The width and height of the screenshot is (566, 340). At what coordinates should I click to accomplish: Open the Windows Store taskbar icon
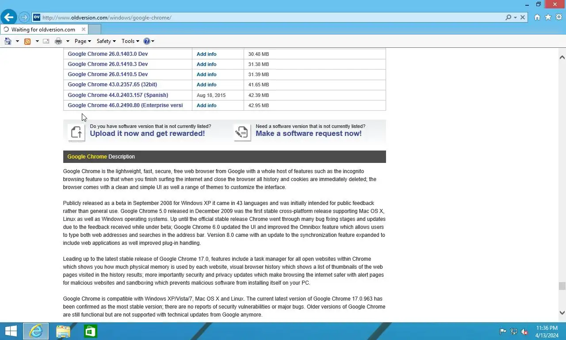90,331
